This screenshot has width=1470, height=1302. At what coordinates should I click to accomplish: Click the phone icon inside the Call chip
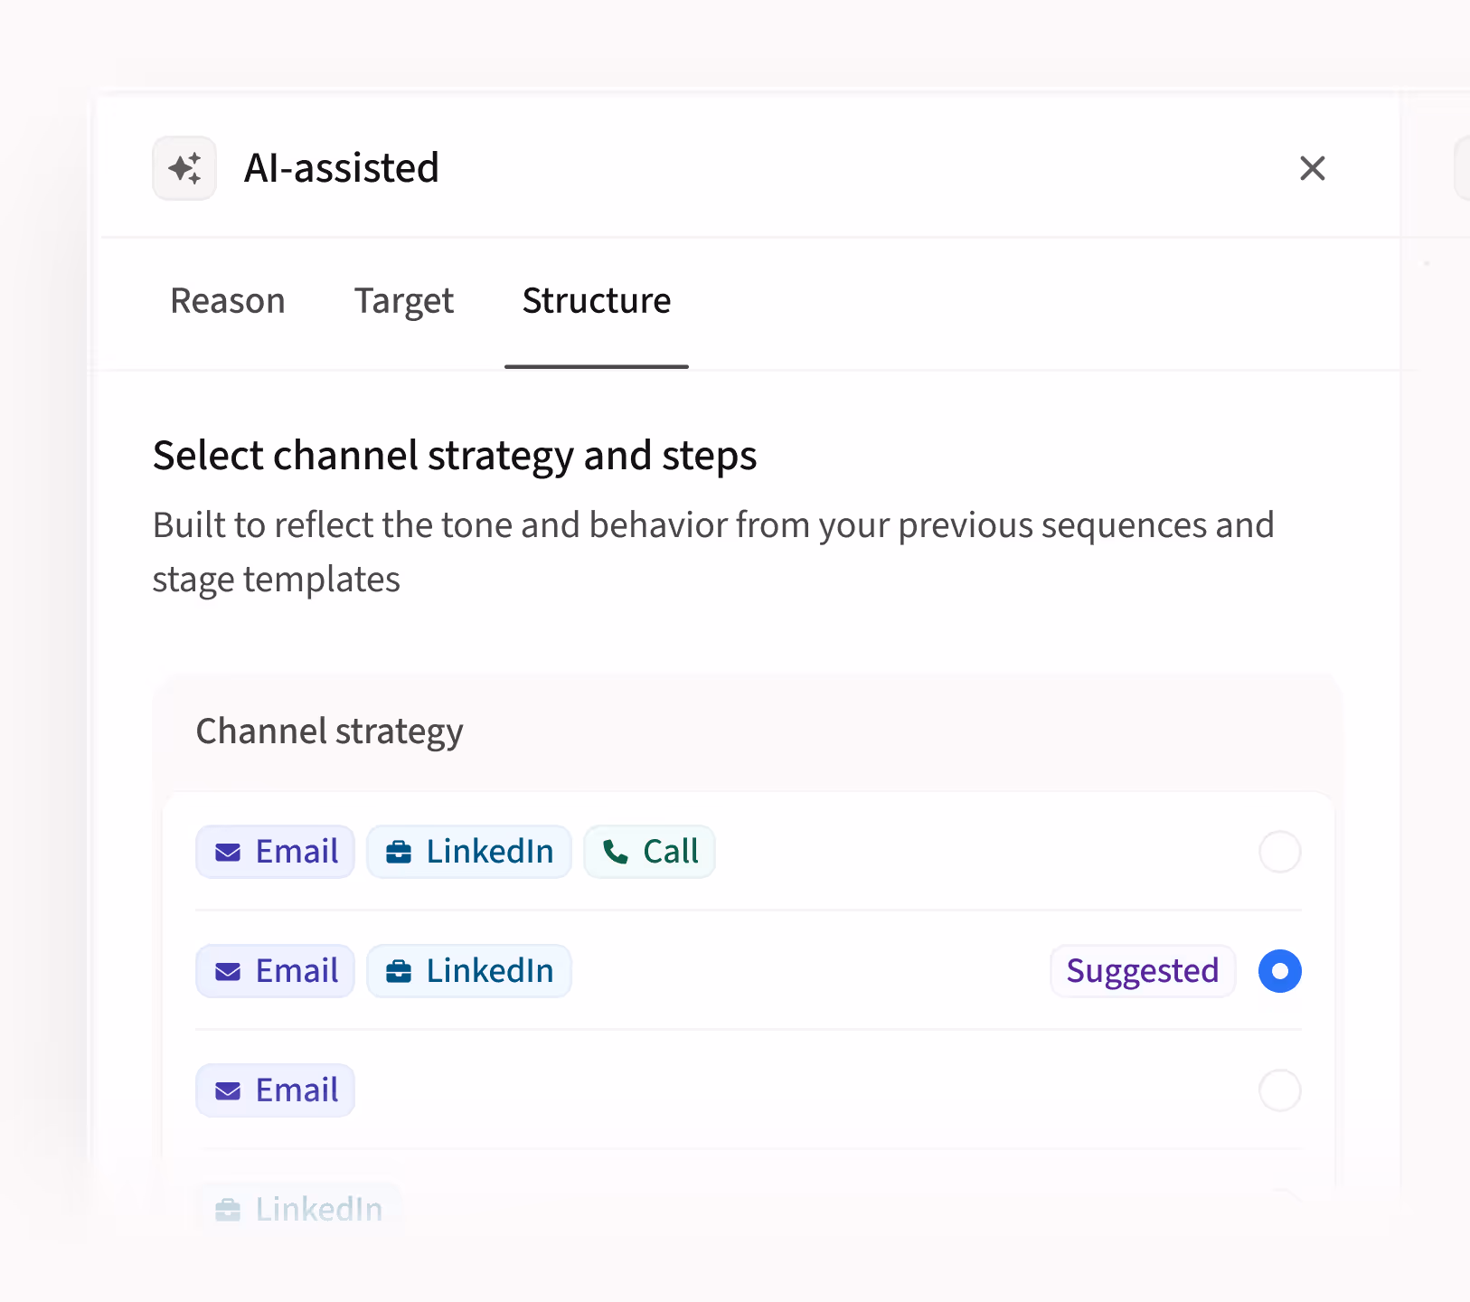click(616, 851)
